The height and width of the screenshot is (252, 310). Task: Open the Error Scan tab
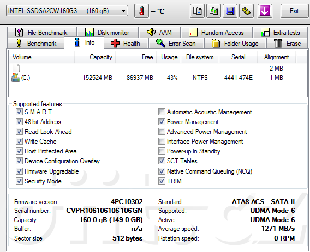pyautogui.click(x=176, y=43)
